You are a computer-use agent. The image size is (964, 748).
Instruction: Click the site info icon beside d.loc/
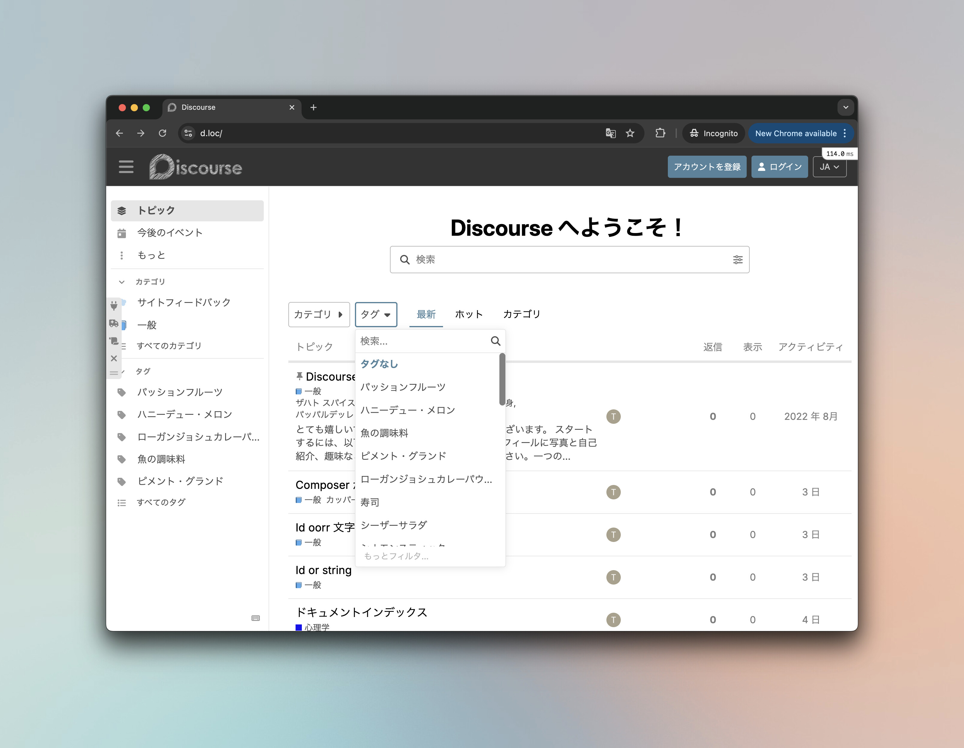coord(188,133)
